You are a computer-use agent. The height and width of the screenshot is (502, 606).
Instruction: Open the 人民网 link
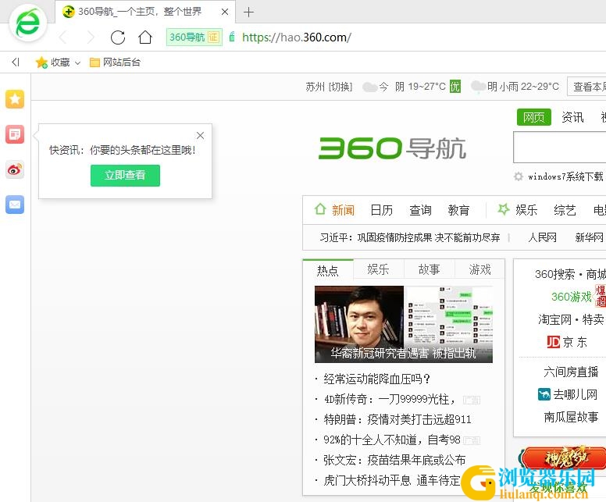[x=542, y=237]
